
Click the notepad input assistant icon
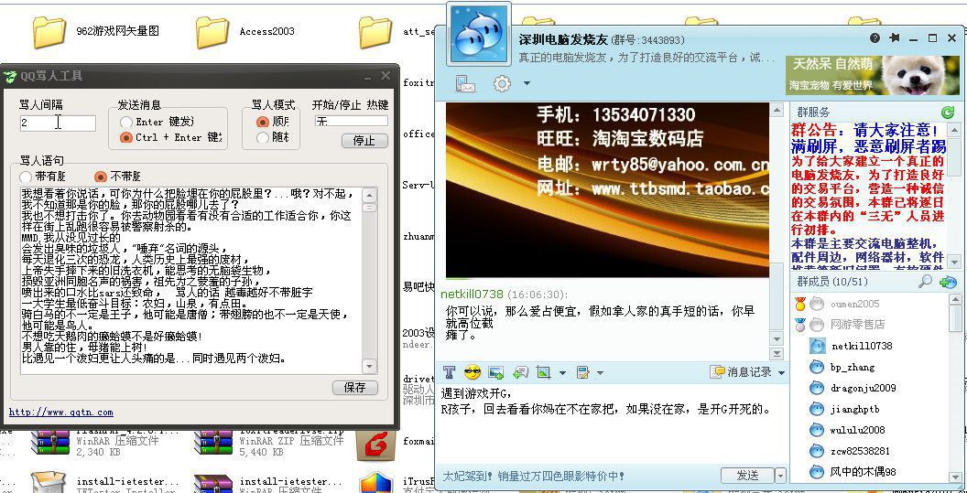pyautogui.click(x=582, y=372)
